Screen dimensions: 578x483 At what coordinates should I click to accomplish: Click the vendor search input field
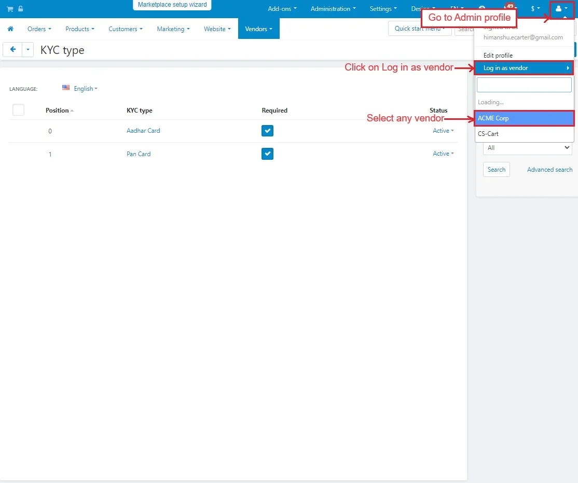pyautogui.click(x=524, y=85)
